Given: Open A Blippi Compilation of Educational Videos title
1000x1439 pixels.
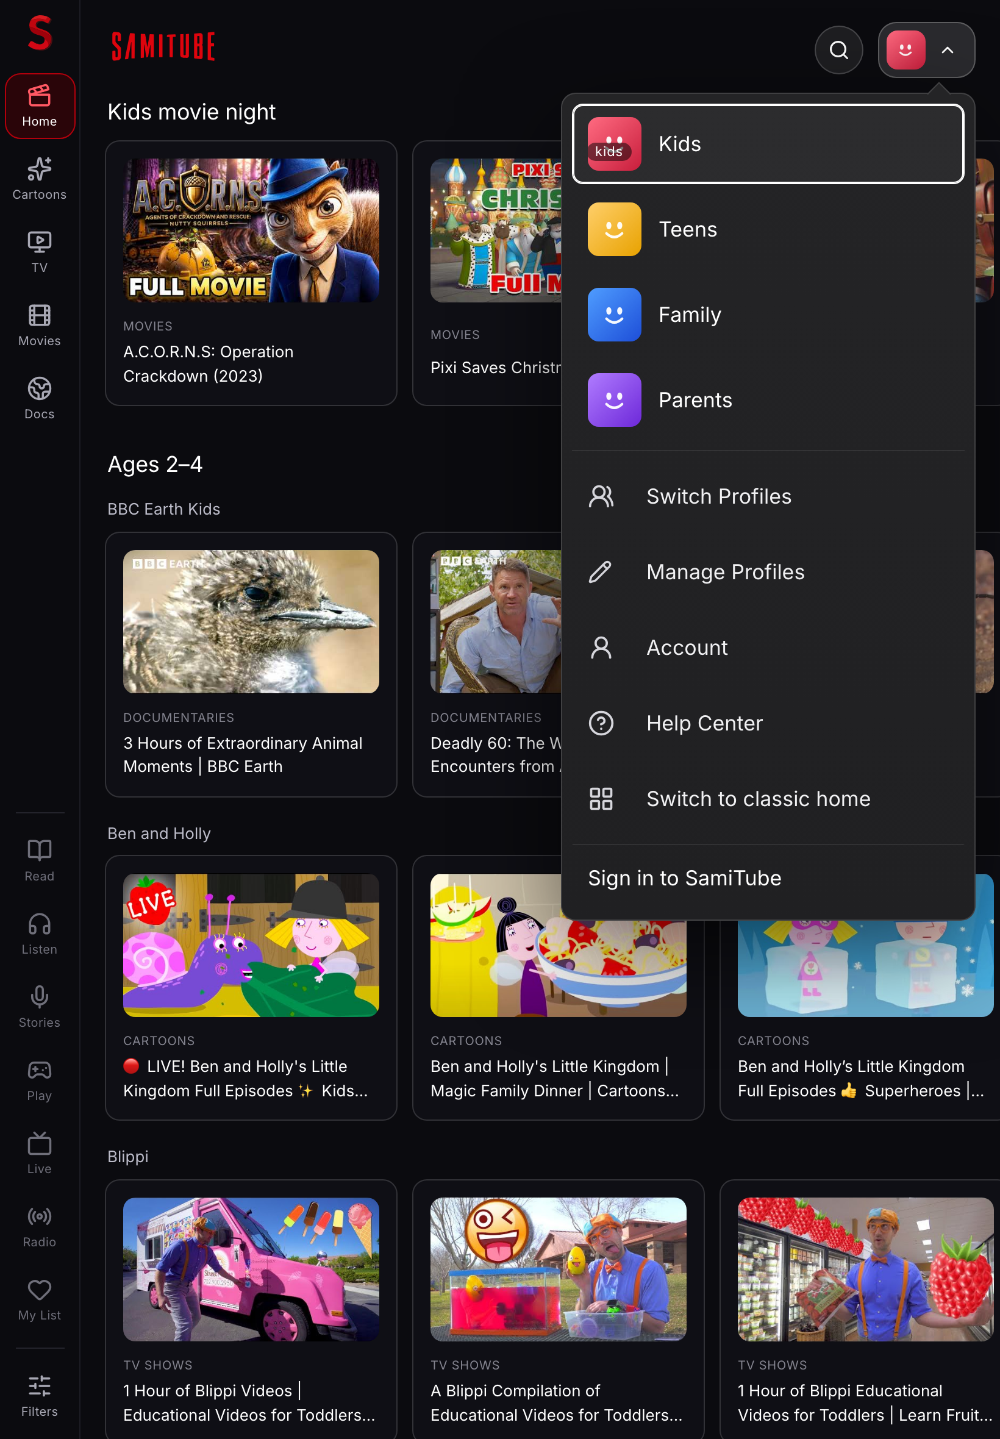Looking at the screenshot, I should (556, 1402).
